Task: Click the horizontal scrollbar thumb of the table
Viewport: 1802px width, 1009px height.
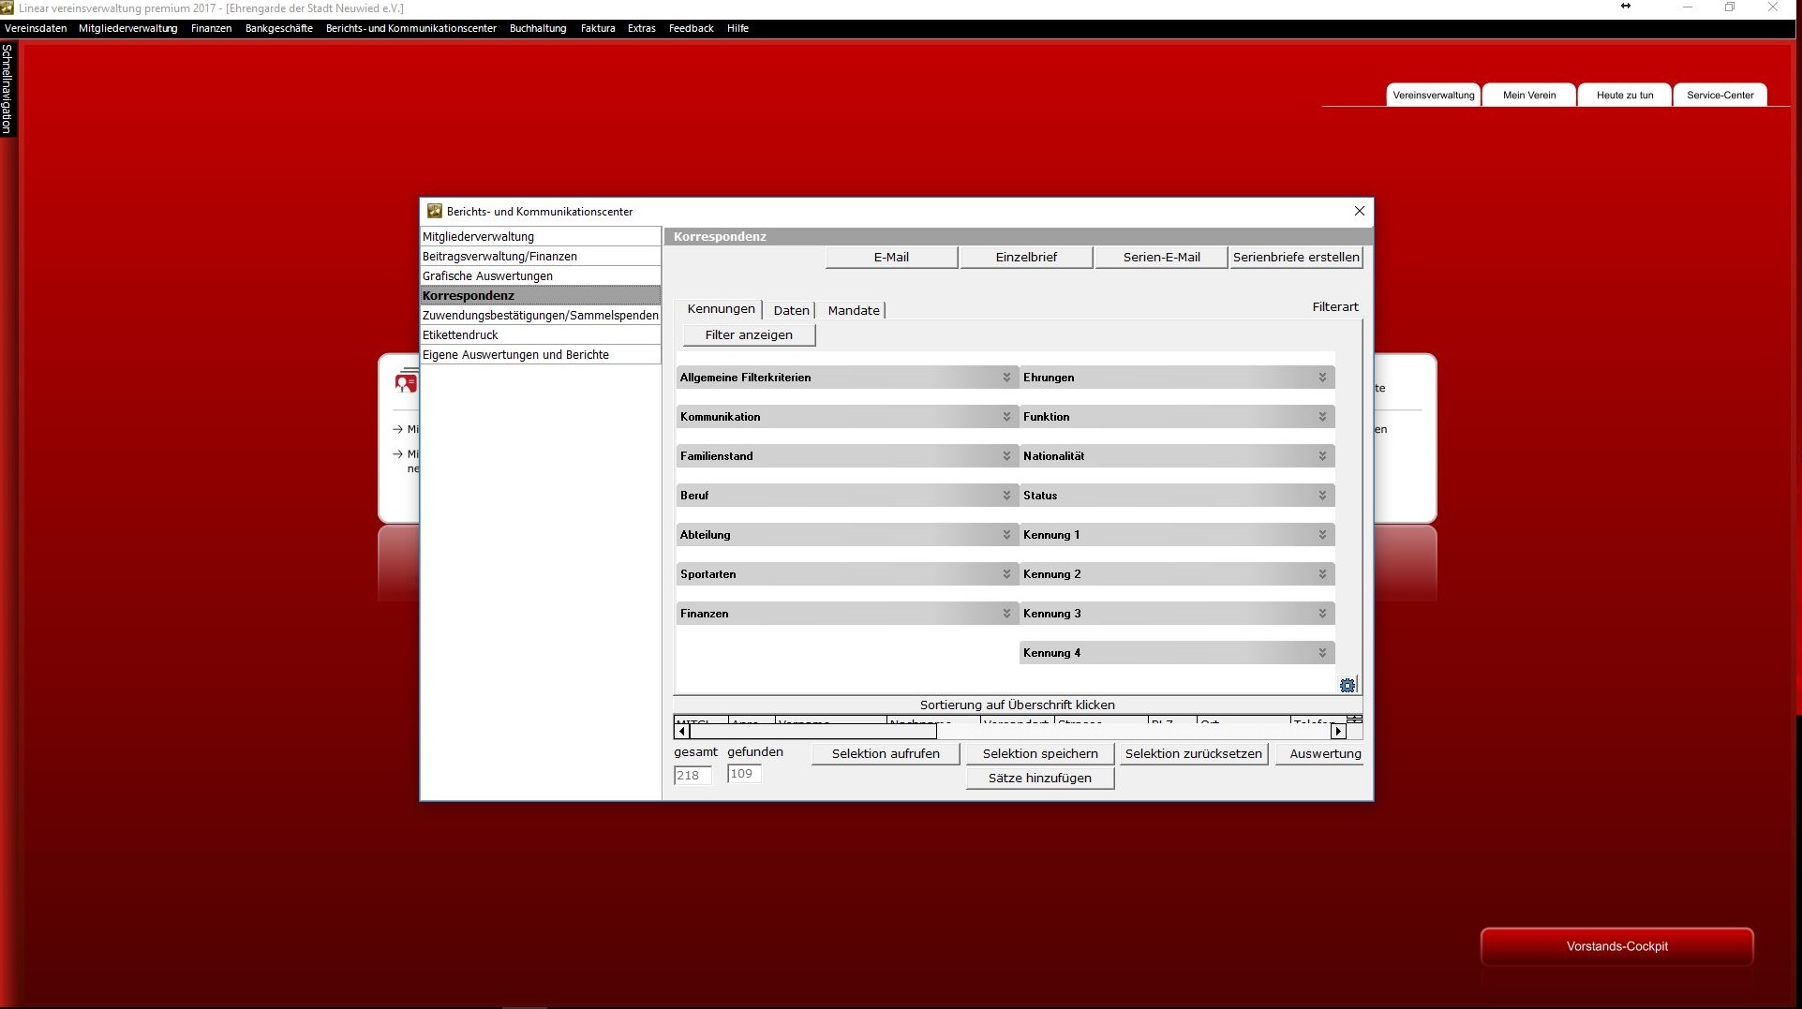Action: [x=812, y=732]
